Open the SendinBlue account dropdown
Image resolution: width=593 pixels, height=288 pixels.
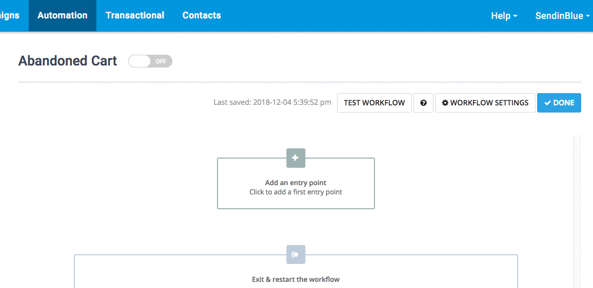[562, 16]
